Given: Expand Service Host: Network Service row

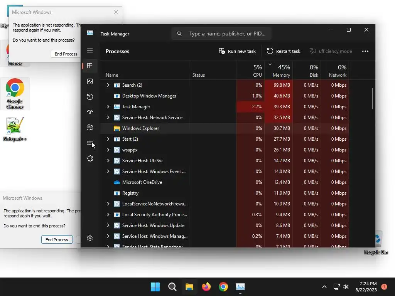Looking at the screenshot, I should pyautogui.click(x=108, y=118).
